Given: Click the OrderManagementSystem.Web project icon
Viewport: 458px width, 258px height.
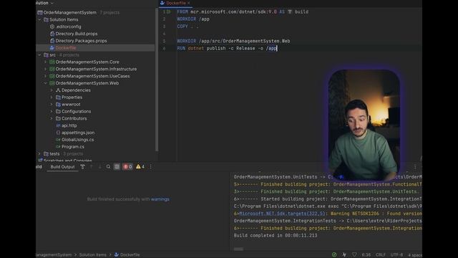Looking at the screenshot, I should click(x=52, y=83).
